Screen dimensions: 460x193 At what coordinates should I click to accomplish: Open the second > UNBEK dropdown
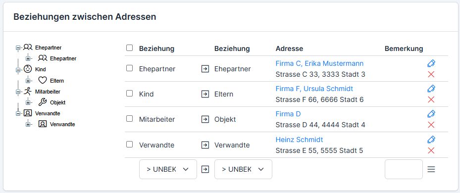[x=243, y=169]
